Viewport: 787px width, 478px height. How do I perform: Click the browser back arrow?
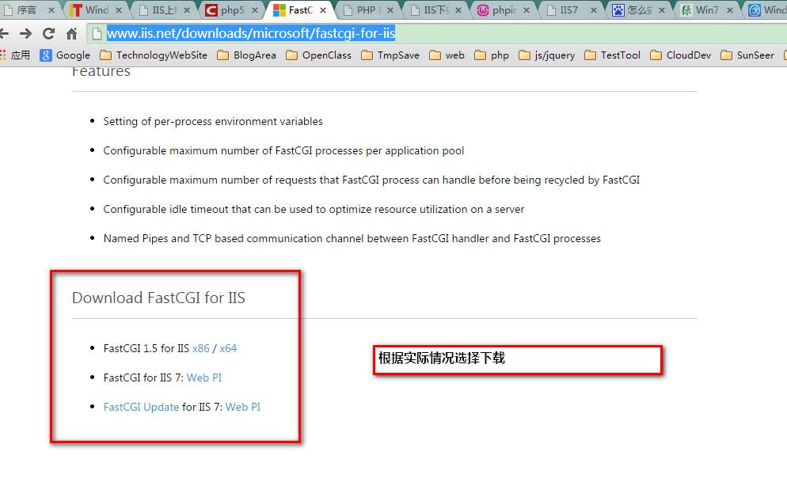[x=5, y=34]
